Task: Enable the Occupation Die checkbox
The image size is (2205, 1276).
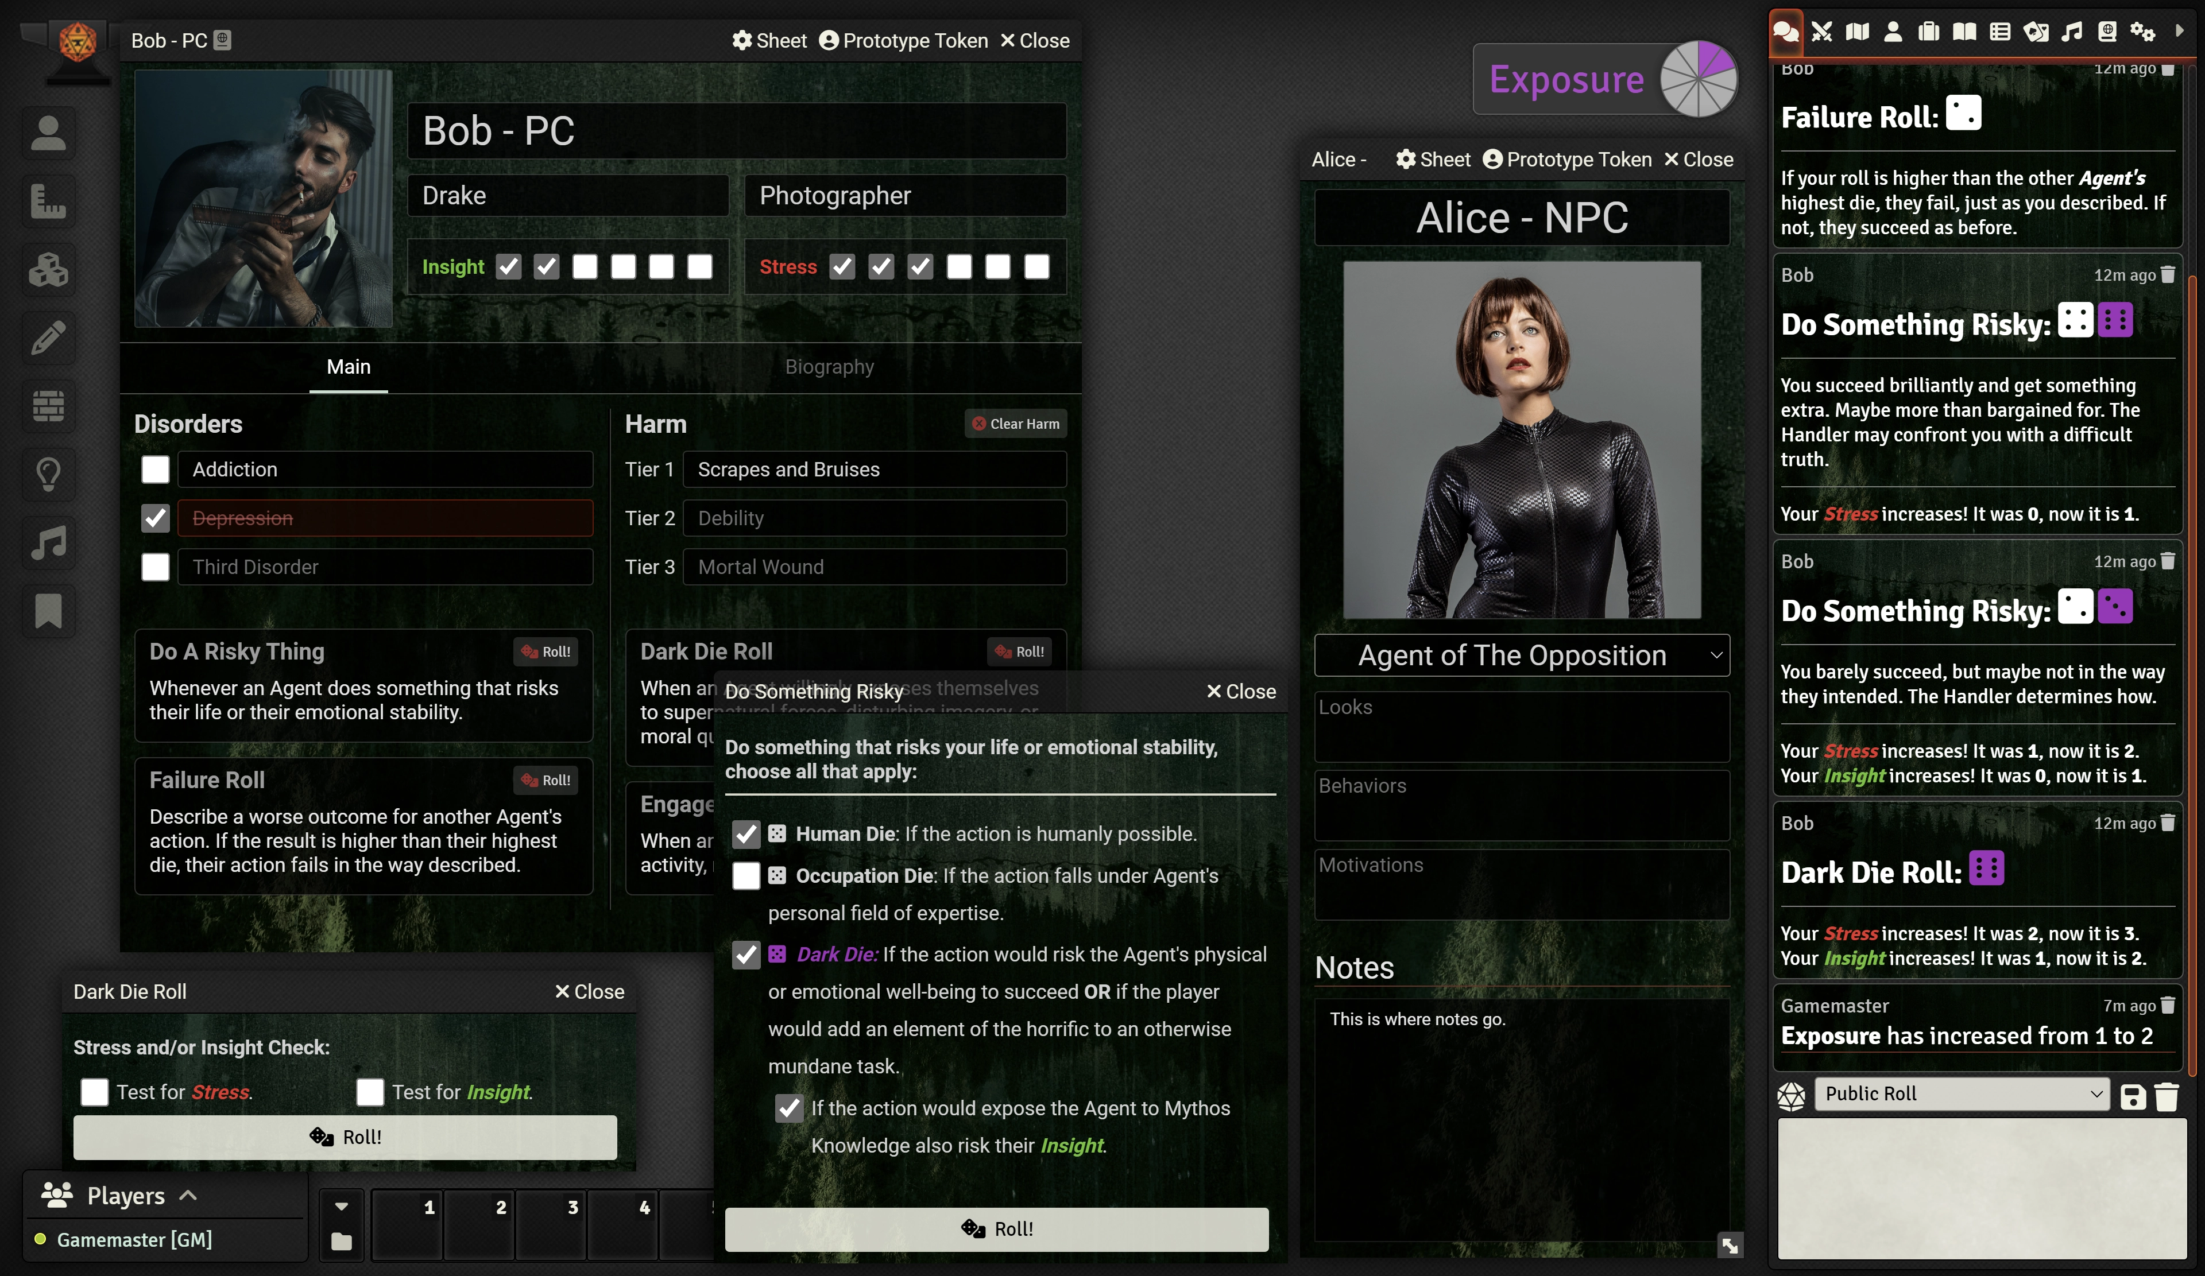Action: click(745, 875)
